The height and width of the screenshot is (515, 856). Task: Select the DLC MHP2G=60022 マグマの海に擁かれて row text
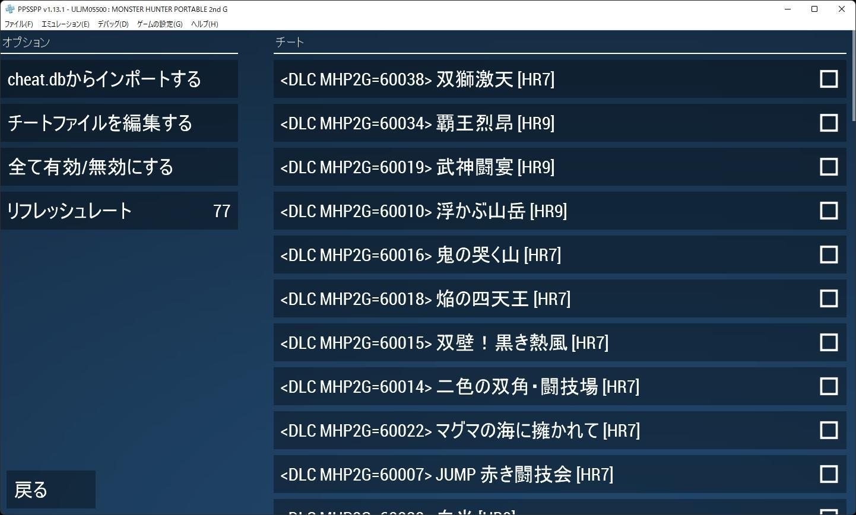(460, 430)
